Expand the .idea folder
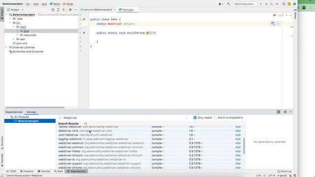The height and width of the screenshot is (177, 315). (x=10, y=19)
